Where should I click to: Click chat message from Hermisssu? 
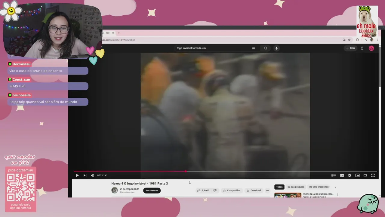(x=48, y=71)
